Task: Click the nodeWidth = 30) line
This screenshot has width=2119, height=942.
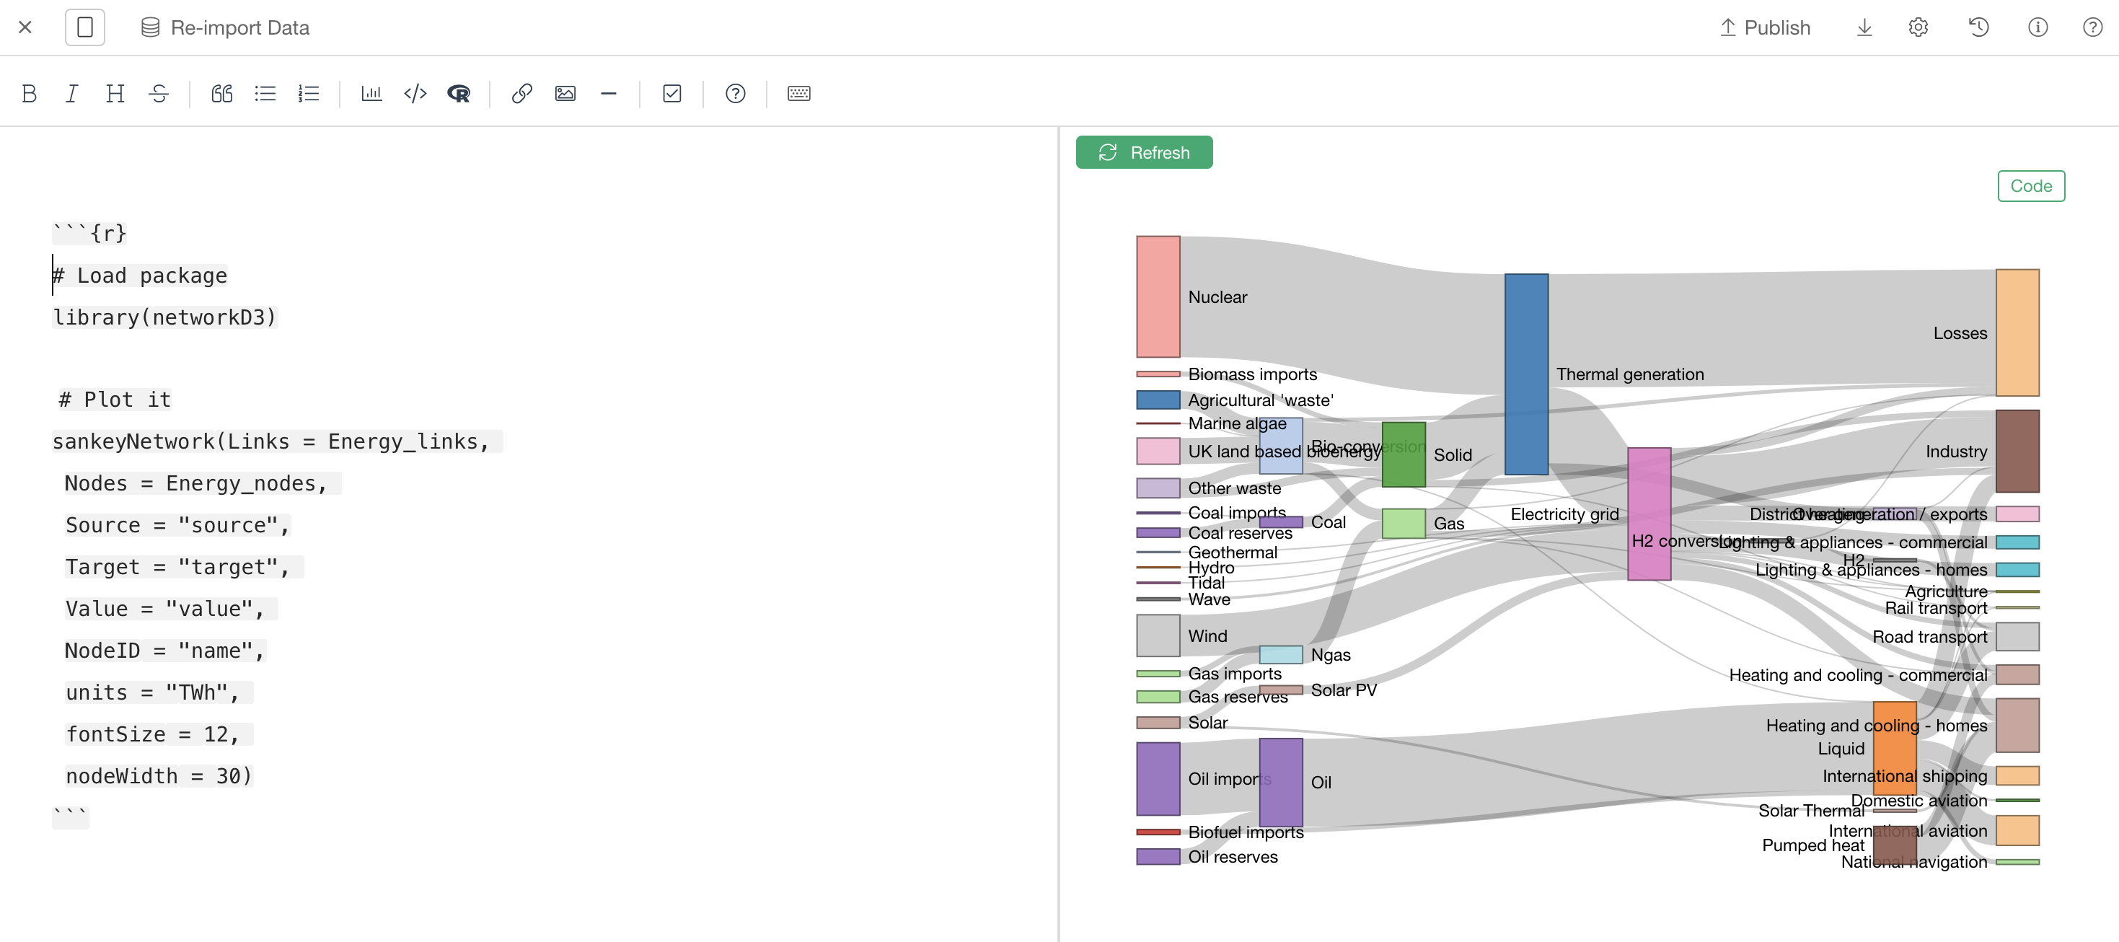Action: point(159,776)
